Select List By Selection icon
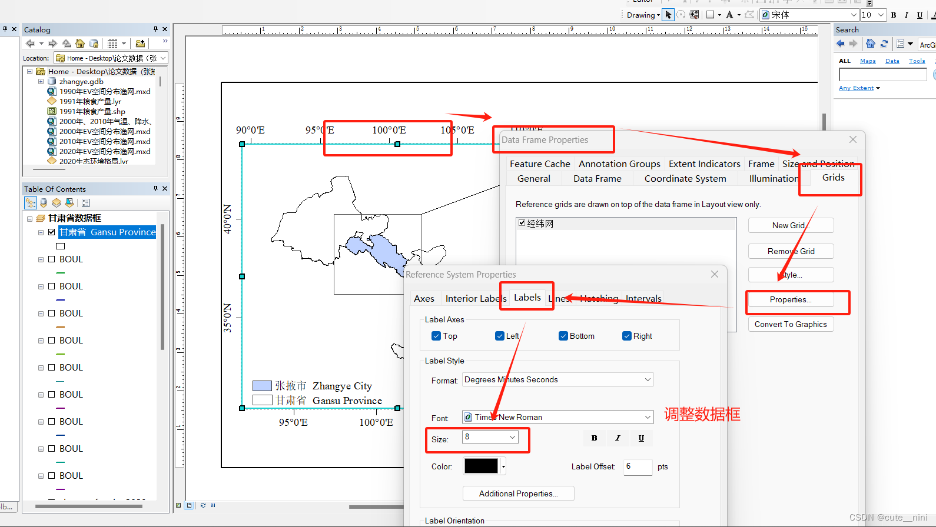This screenshot has width=936, height=527. click(x=69, y=203)
